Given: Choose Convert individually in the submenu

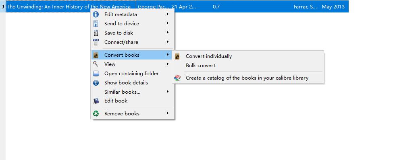Looking at the screenshot, I should click(x=248, y=56).
